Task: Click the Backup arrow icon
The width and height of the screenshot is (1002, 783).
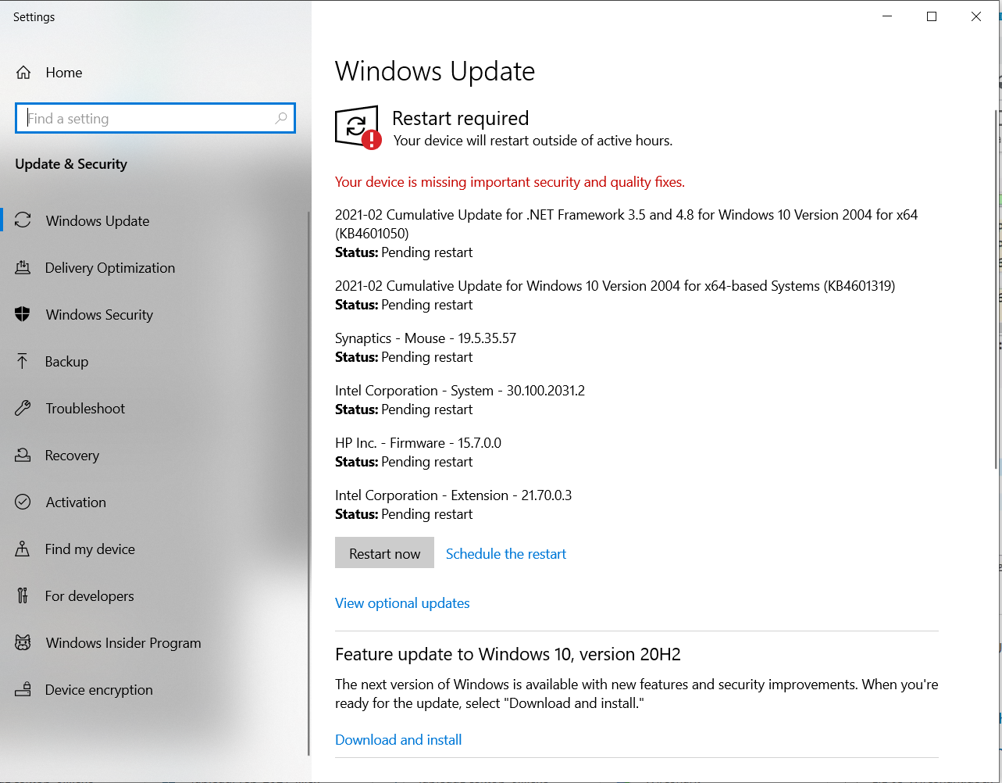Action: tap(23, 361)
